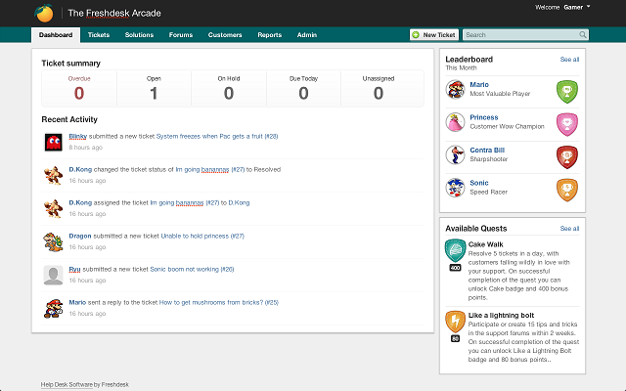Click Blinky's red ghost avatar

click(53, 142)
